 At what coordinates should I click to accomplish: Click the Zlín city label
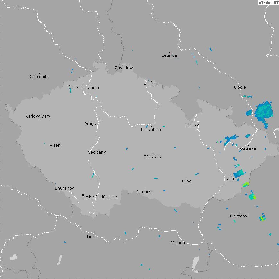(231, 179)
